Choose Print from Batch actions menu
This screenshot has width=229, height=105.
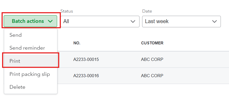pos(15,61)
